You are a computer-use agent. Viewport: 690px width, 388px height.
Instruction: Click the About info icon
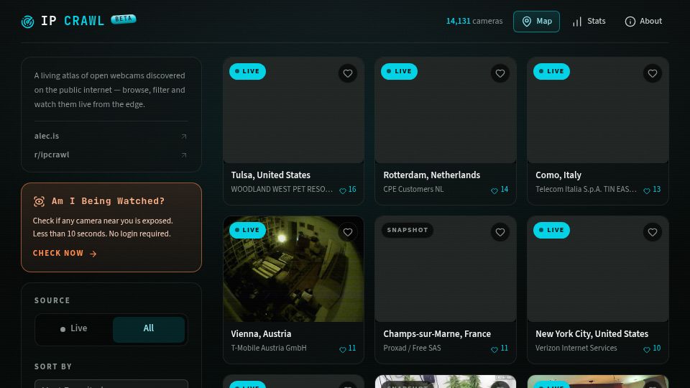(x=630, y=22)
